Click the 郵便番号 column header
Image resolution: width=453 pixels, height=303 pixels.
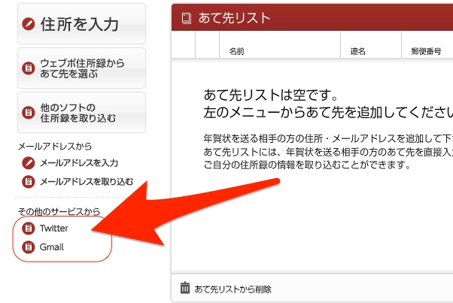coord(426,51)
